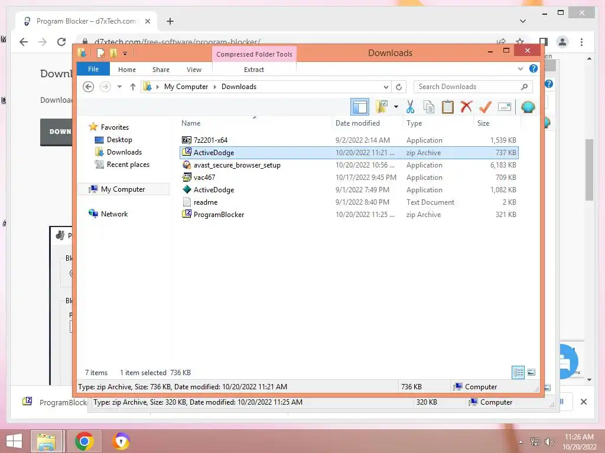605x453 pixels.
Task: Open the Extract ribbon tab
Action: coord(254,70)
